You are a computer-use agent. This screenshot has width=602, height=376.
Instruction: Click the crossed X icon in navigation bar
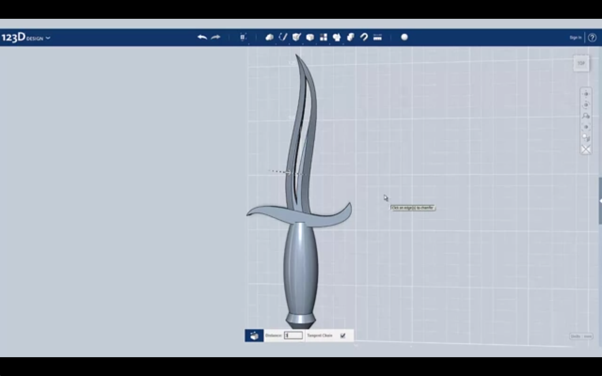tap(586, 150)
